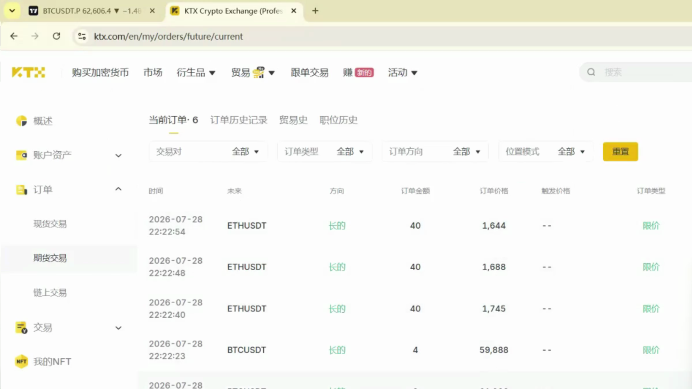Expand the 账户资产 sidebar section

tap(118, 155)
